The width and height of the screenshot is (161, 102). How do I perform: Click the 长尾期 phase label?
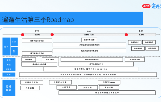(141, 35)
